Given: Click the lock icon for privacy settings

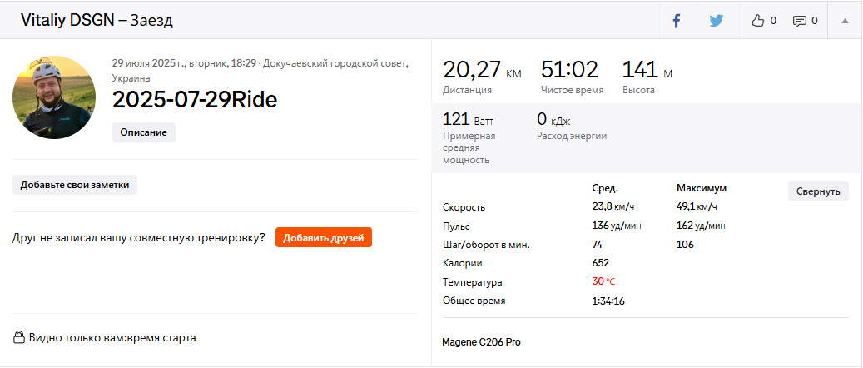Looking at the screenshot, I should pos(18,336).
